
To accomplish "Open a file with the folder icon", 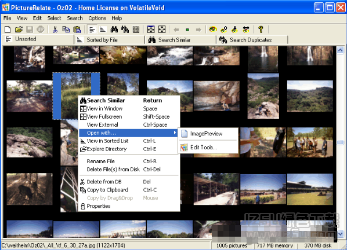I will pos(19,29).
